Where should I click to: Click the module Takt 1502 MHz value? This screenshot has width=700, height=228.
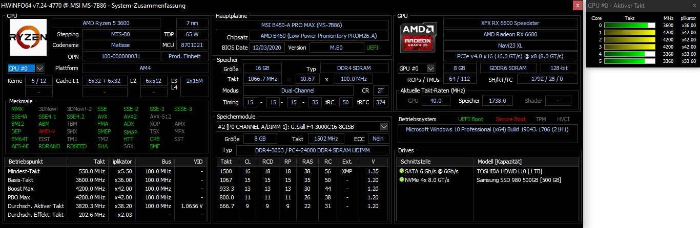pos(325,139)
